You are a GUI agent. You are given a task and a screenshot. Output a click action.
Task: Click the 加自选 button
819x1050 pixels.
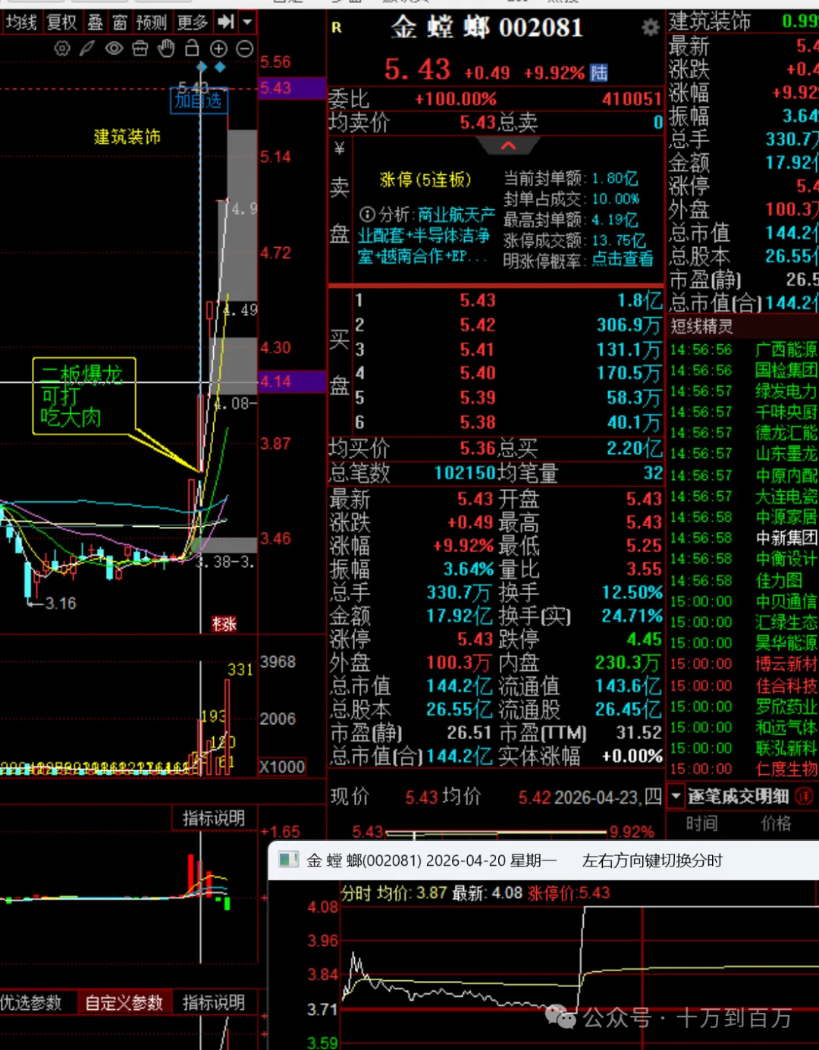[x=199, y=100]
